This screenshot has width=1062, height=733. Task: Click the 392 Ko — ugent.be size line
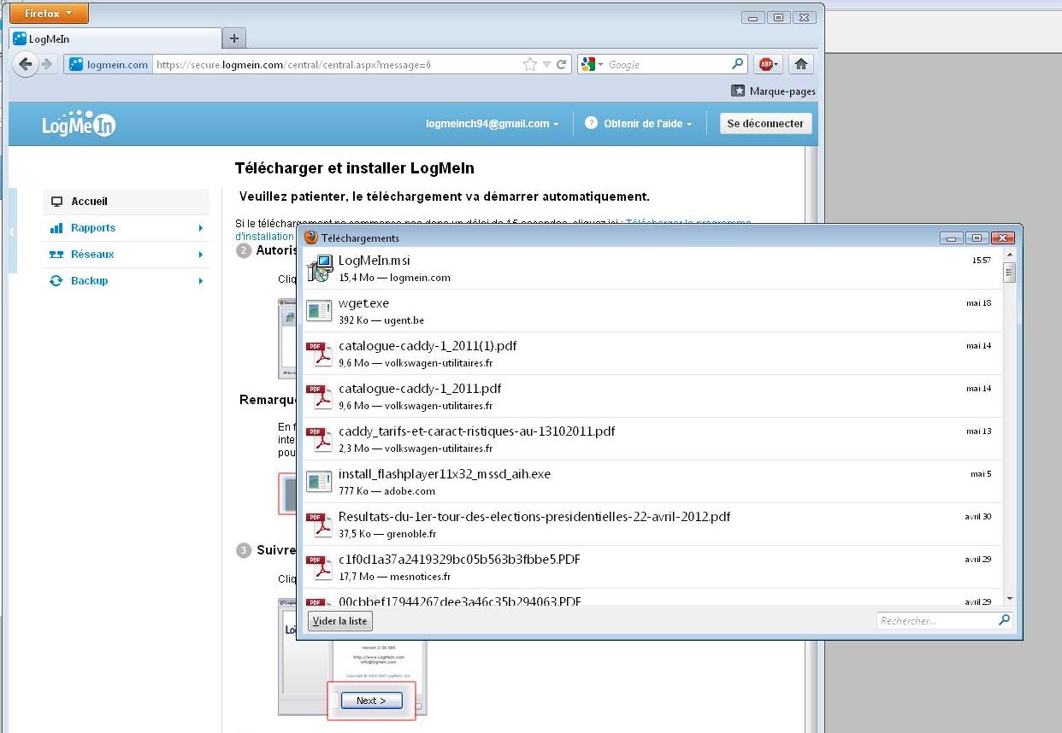tap(381, 320)
